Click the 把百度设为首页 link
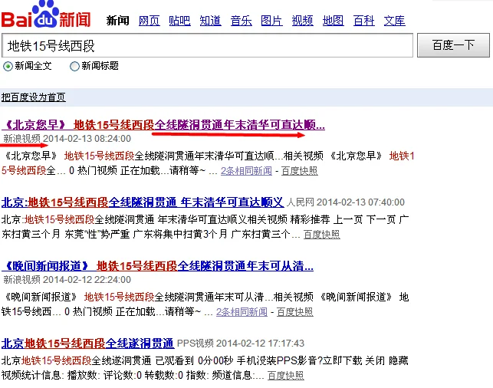This screenshot has width=493, height=388. tap(33, 97)
